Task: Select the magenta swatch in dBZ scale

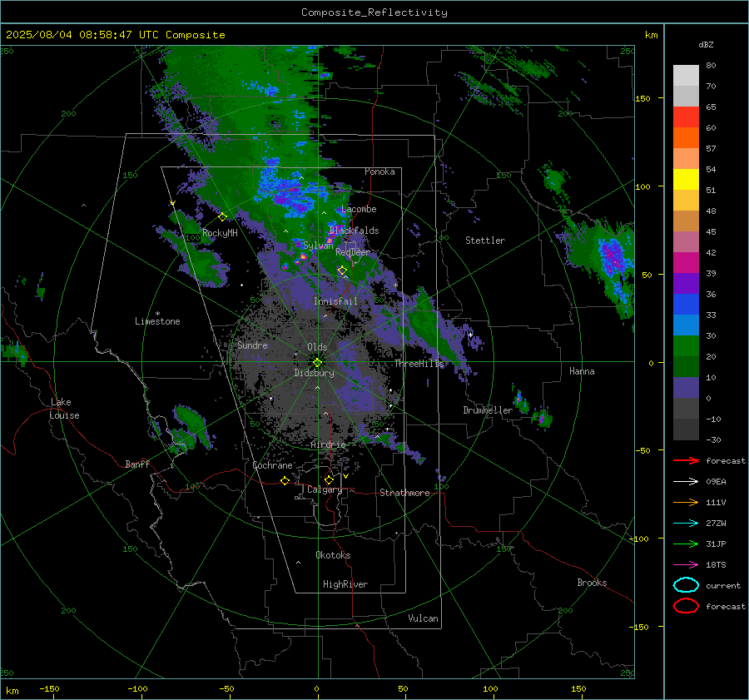Action: [x=686, y=263]
